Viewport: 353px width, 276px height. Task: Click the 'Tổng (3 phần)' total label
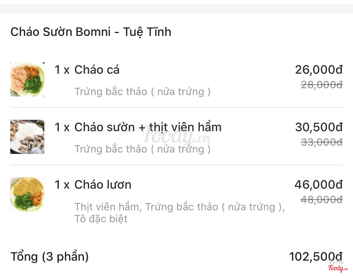[50, 257]
